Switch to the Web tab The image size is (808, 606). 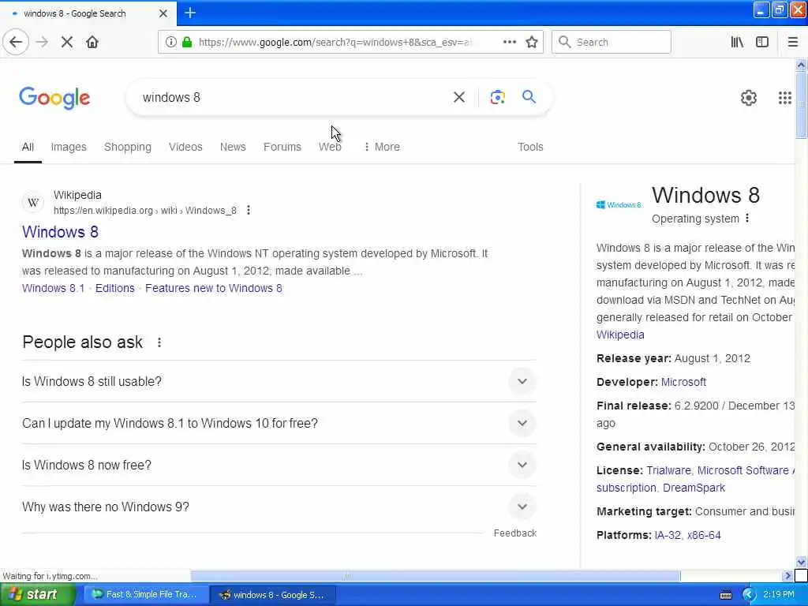tap(330, 147)
